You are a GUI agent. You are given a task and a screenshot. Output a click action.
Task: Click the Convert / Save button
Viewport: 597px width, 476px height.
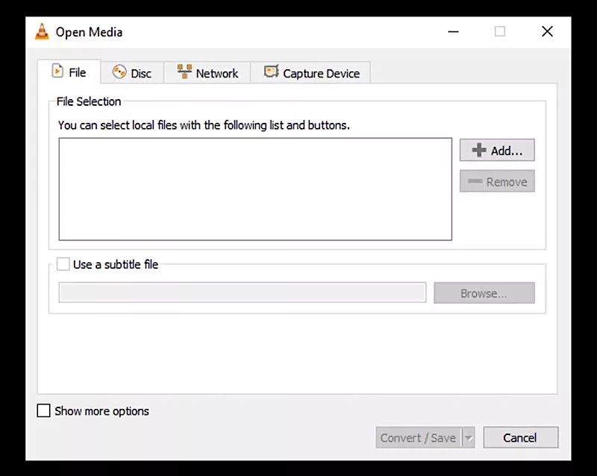coord(418,438)
